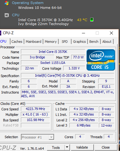The height and width of the screenshot is (151, 120).
Task: Switch to the Caches tab
Action: tap(17, 42)
